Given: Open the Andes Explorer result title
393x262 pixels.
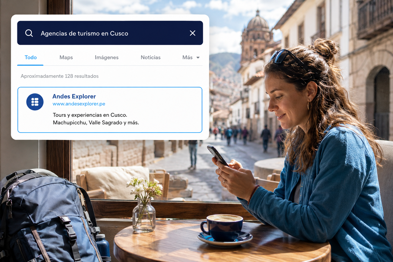Looking at the screenshot, I should pyautogui.click(x=74, y=96).
